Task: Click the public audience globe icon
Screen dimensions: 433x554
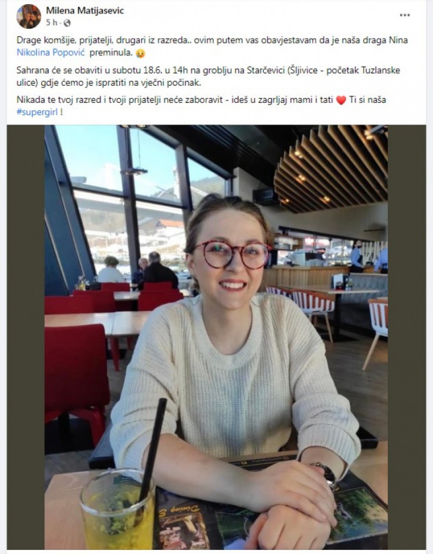Action: coord(67,23)
